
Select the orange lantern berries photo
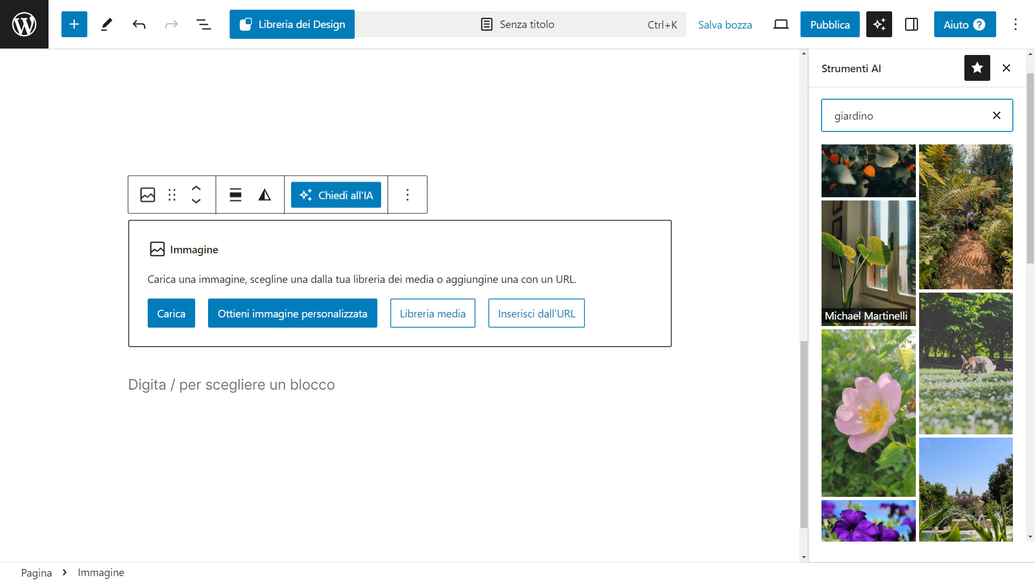click(868, 170)
